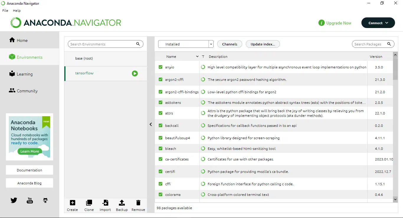The height and width of the screenshot is (218, 403).
Task: Select the Environments tab
Action: [x=30, y=57]
